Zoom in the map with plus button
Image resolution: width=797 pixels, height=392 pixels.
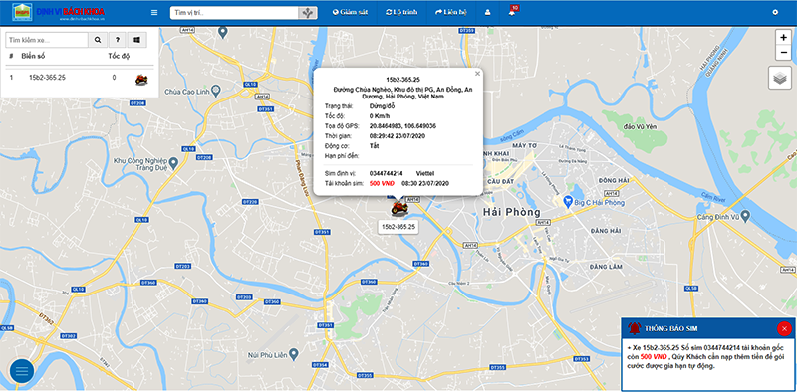[x=783, y=37]
